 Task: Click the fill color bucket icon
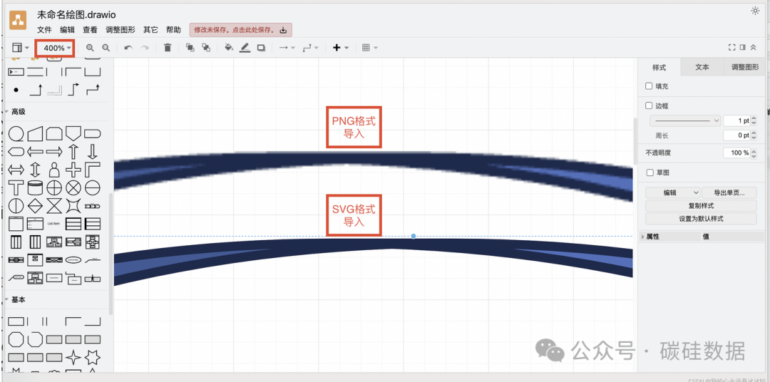pyautogui.click(x=228, y=48)
